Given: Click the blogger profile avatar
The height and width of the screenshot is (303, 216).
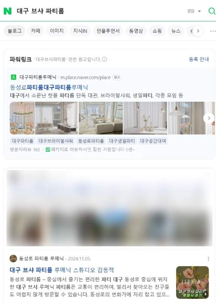Looking at the screenshot, I should tap(13, 259).
